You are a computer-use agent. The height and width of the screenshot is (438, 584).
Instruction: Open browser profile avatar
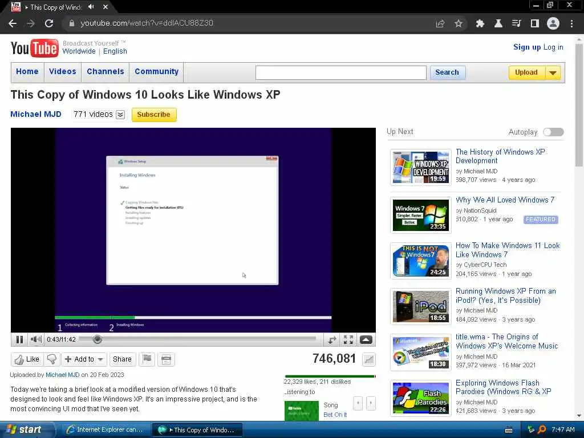point(553,23)
